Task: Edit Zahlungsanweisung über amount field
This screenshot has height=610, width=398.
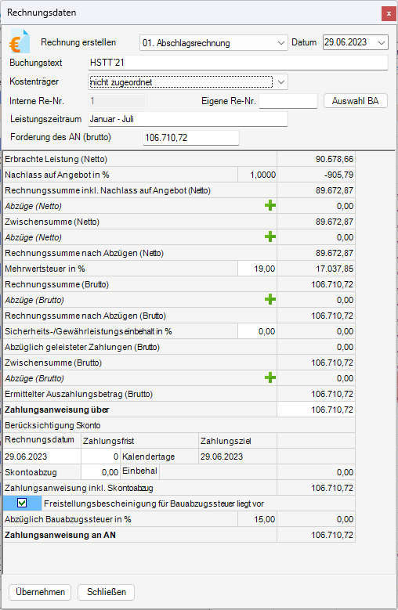Action: tap(316, 410)
